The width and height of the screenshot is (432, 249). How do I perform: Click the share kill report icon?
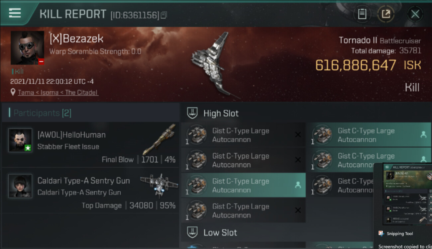[386, 14]
